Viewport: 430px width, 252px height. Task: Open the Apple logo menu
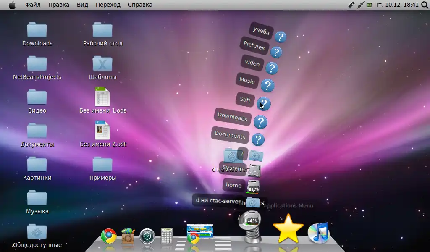[x=12, y=5]
